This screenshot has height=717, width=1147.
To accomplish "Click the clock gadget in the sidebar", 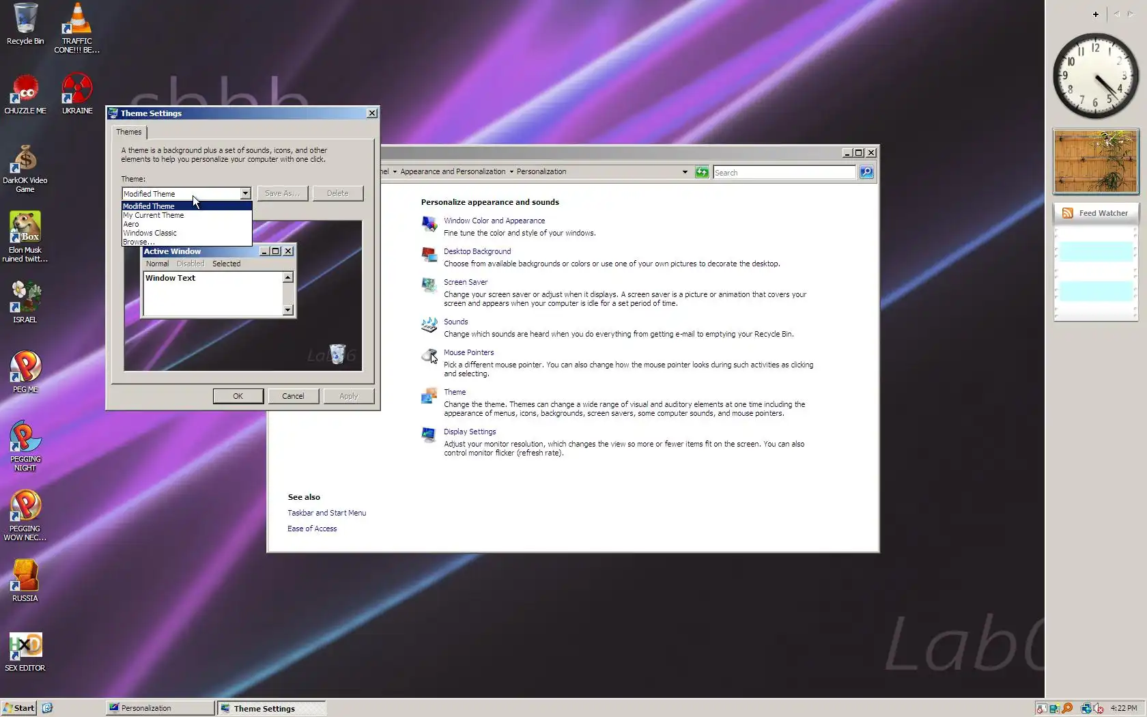I will pyautogui.click(x=1095, y=76).
